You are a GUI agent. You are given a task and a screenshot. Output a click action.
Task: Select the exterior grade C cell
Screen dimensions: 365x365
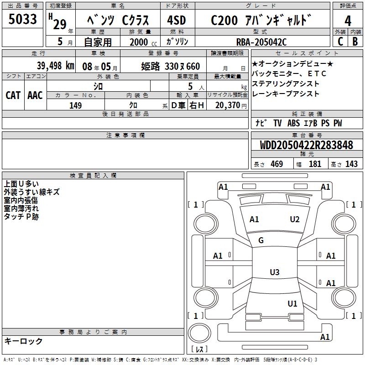point(340,41)
